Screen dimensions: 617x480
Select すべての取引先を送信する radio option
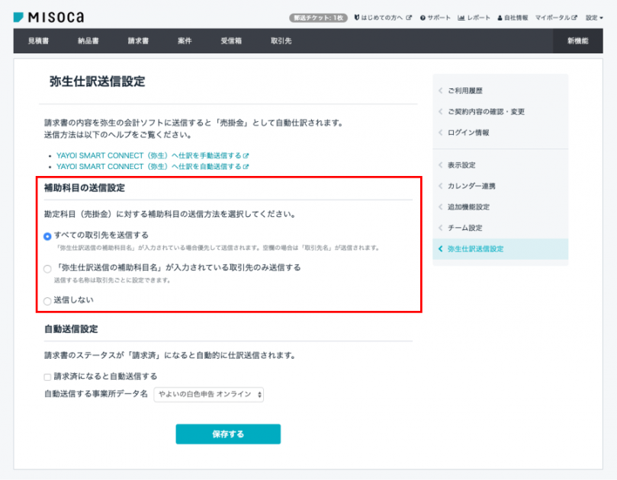pos(47,236)
